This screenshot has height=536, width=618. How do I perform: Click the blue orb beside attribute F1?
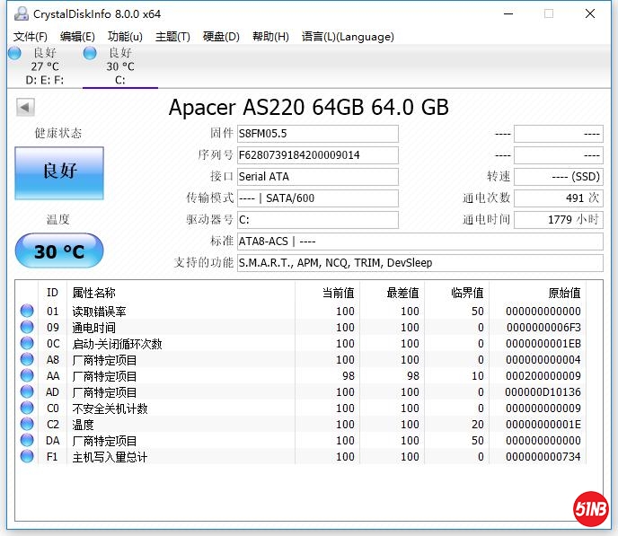[26, 457]
